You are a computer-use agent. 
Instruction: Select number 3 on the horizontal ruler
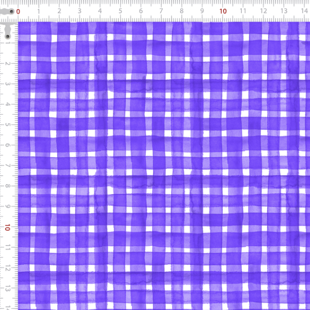tap(80, 11)
